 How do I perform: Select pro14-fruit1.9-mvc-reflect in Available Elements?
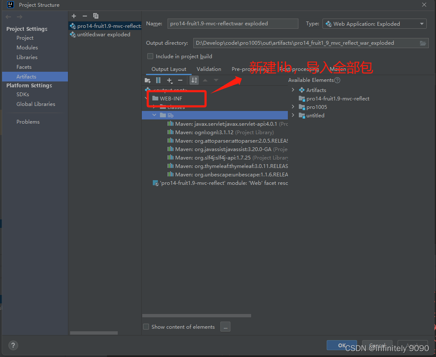(334, 98)
